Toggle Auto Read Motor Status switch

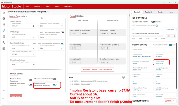(x=170, y=45)
